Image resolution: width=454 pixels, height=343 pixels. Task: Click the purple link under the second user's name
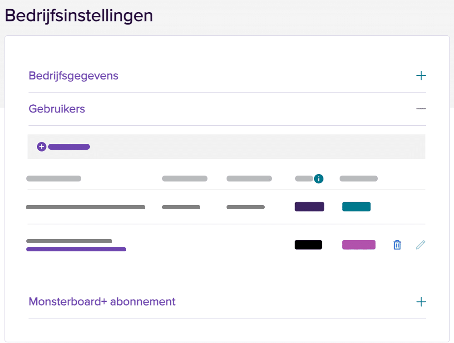click(x=76, y=249)
